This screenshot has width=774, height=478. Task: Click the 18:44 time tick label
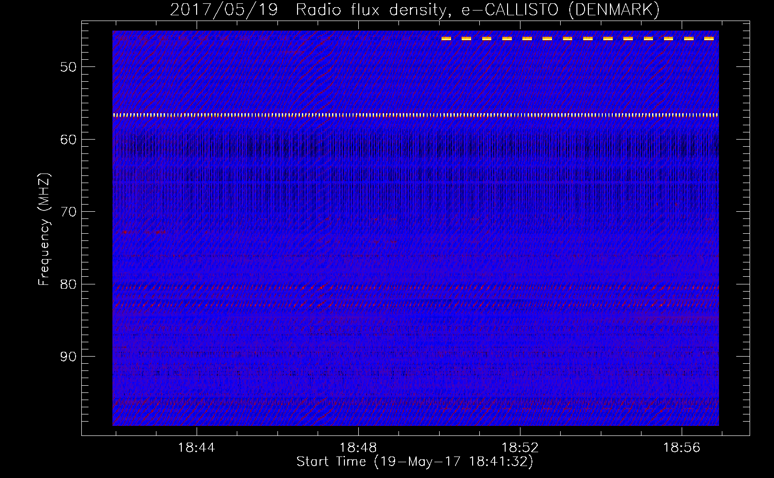coord(197,448)
